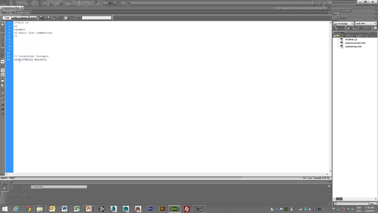Open Illustrator from the taskbar
The width and height of the screenshot is (378, 213).
click(162, 209)
